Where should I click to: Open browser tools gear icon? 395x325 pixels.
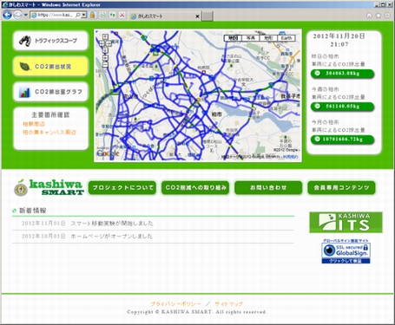[387, 16]
